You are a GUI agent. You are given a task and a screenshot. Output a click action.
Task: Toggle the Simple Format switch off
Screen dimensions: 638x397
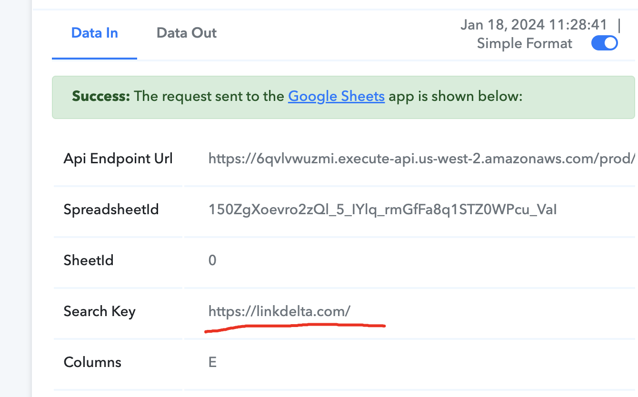click(604, 43)
